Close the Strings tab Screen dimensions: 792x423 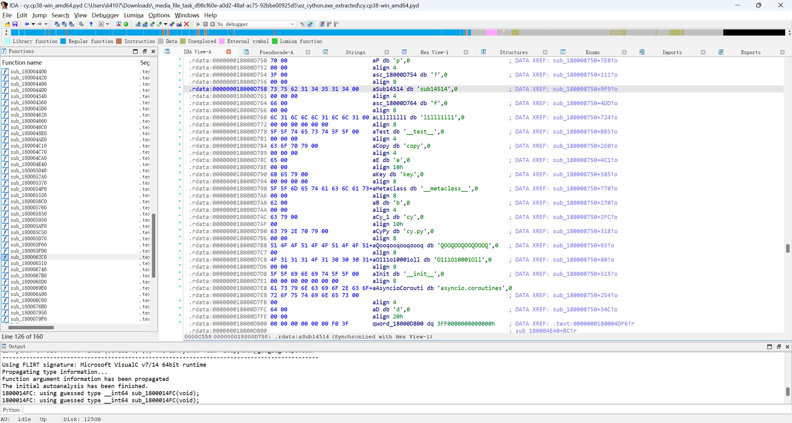(387, 52)
